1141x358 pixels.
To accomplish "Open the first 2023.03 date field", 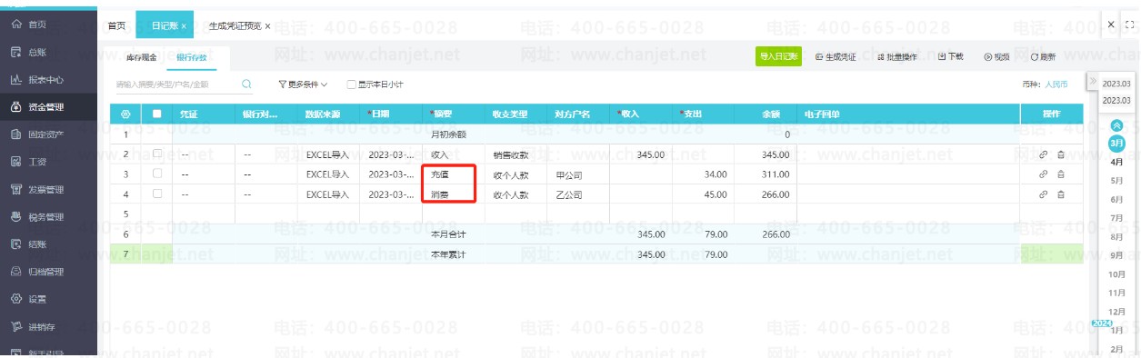I will coord(1116,83).
